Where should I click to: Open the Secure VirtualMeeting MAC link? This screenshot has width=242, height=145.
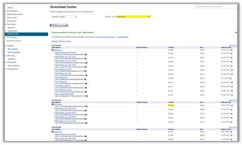[65, 94]
